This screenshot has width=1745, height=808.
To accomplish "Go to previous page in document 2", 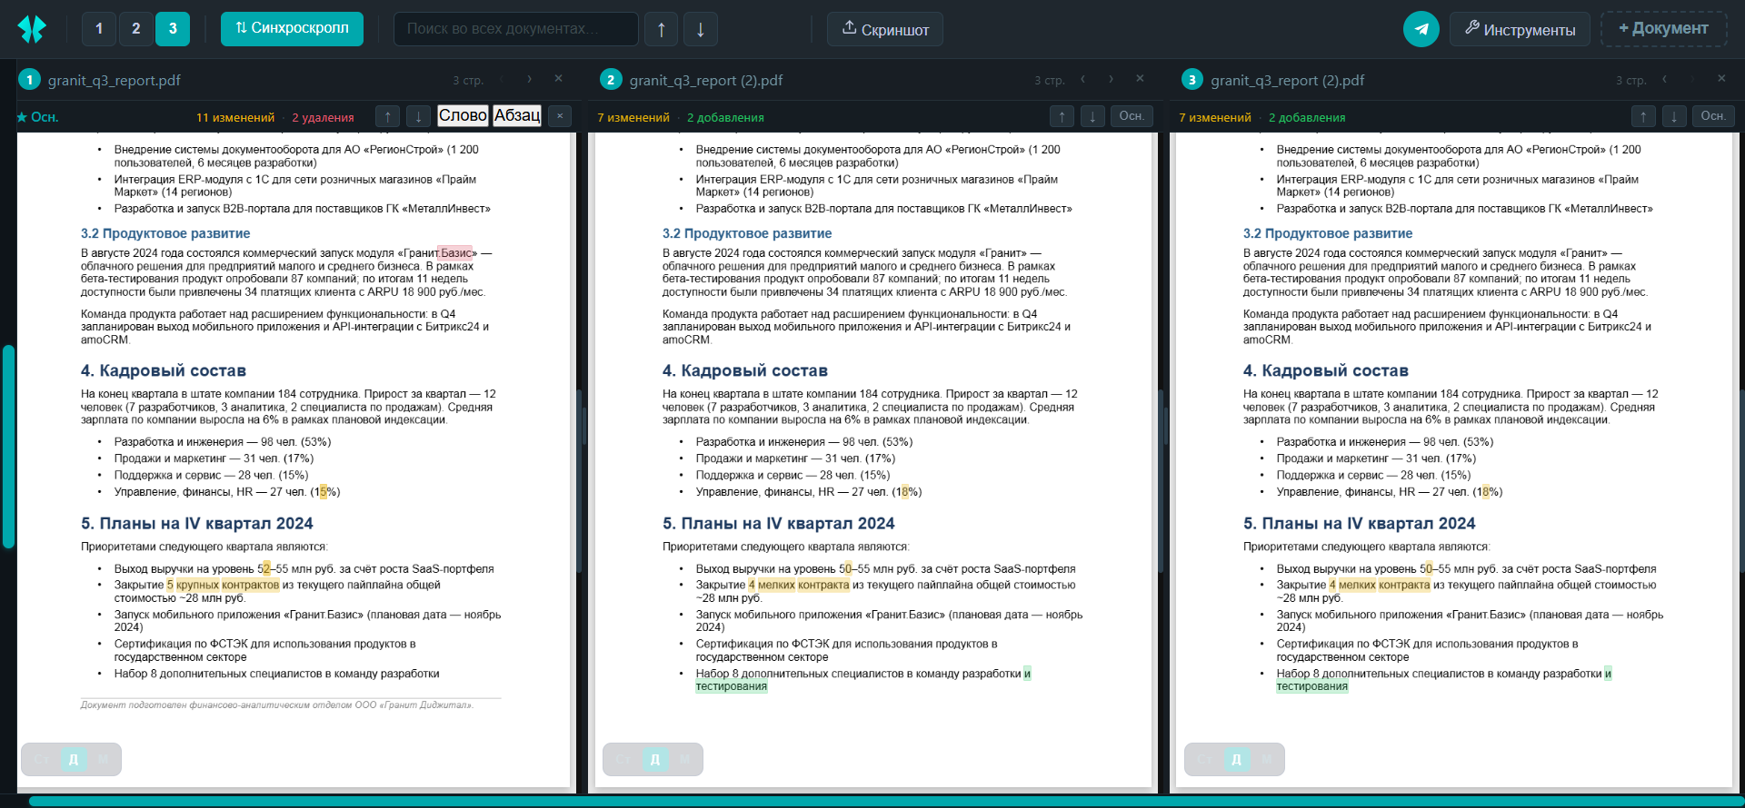I will (1082, 80).
